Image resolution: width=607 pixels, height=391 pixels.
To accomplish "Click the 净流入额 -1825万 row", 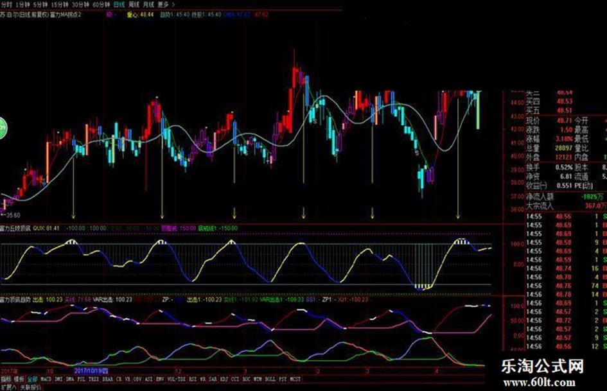I will [566, 196].
